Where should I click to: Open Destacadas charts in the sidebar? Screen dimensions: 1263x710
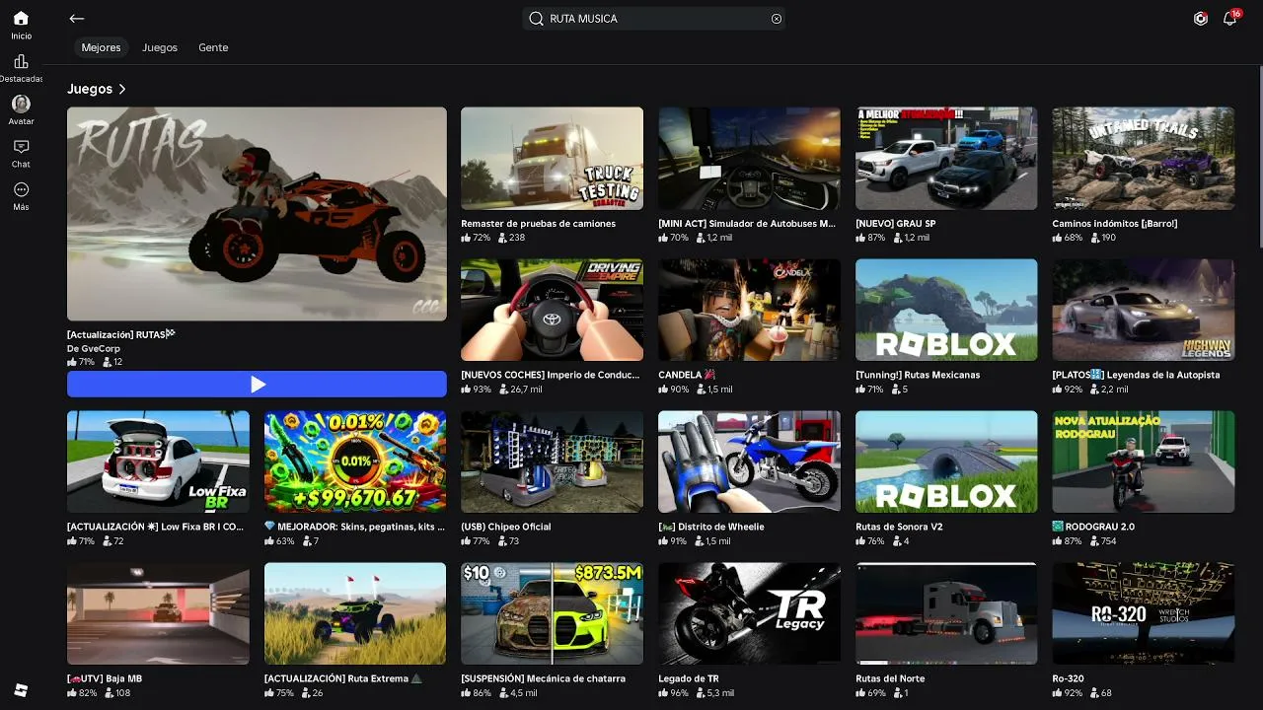coord(21,68)
